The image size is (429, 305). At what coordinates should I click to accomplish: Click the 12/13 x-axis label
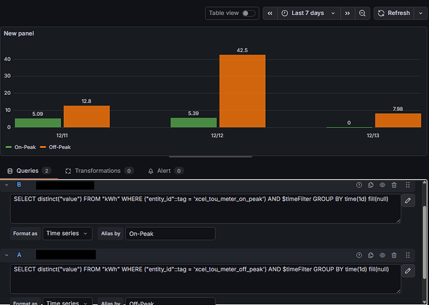coord(373,135)
